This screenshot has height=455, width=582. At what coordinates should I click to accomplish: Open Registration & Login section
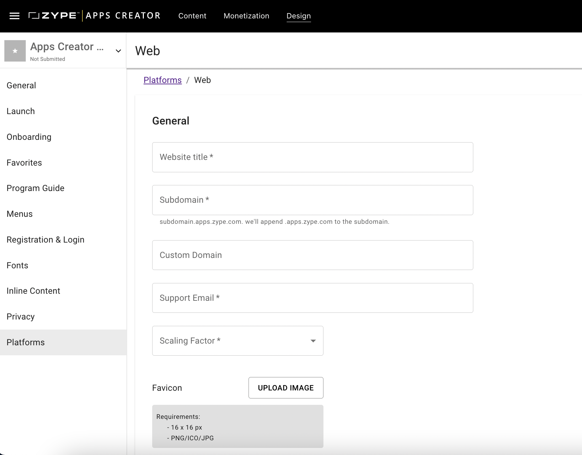[63, 240]
